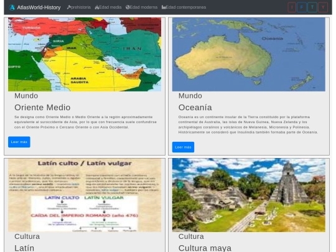Screen dimensions: 336x252
Task: Click the Edad media castle icon
Action: [97, 7]
